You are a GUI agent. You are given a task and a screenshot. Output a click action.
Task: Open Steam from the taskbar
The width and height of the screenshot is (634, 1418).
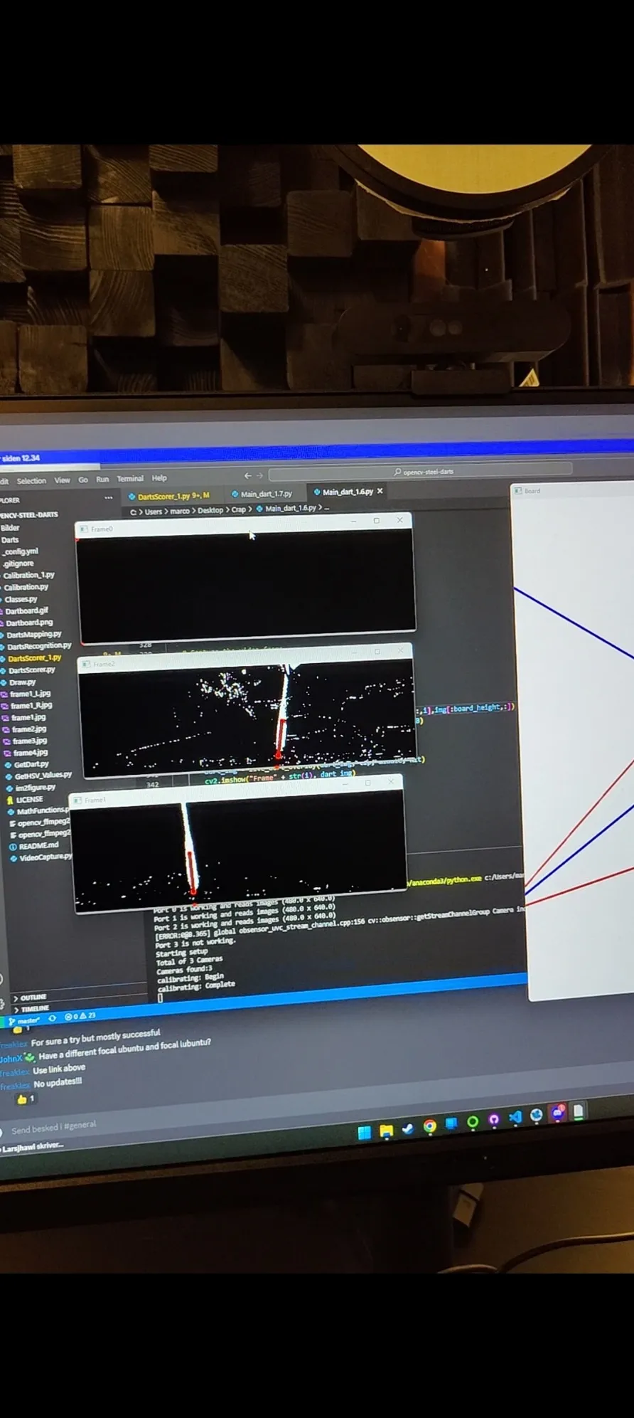click(x=407, y=1128)
